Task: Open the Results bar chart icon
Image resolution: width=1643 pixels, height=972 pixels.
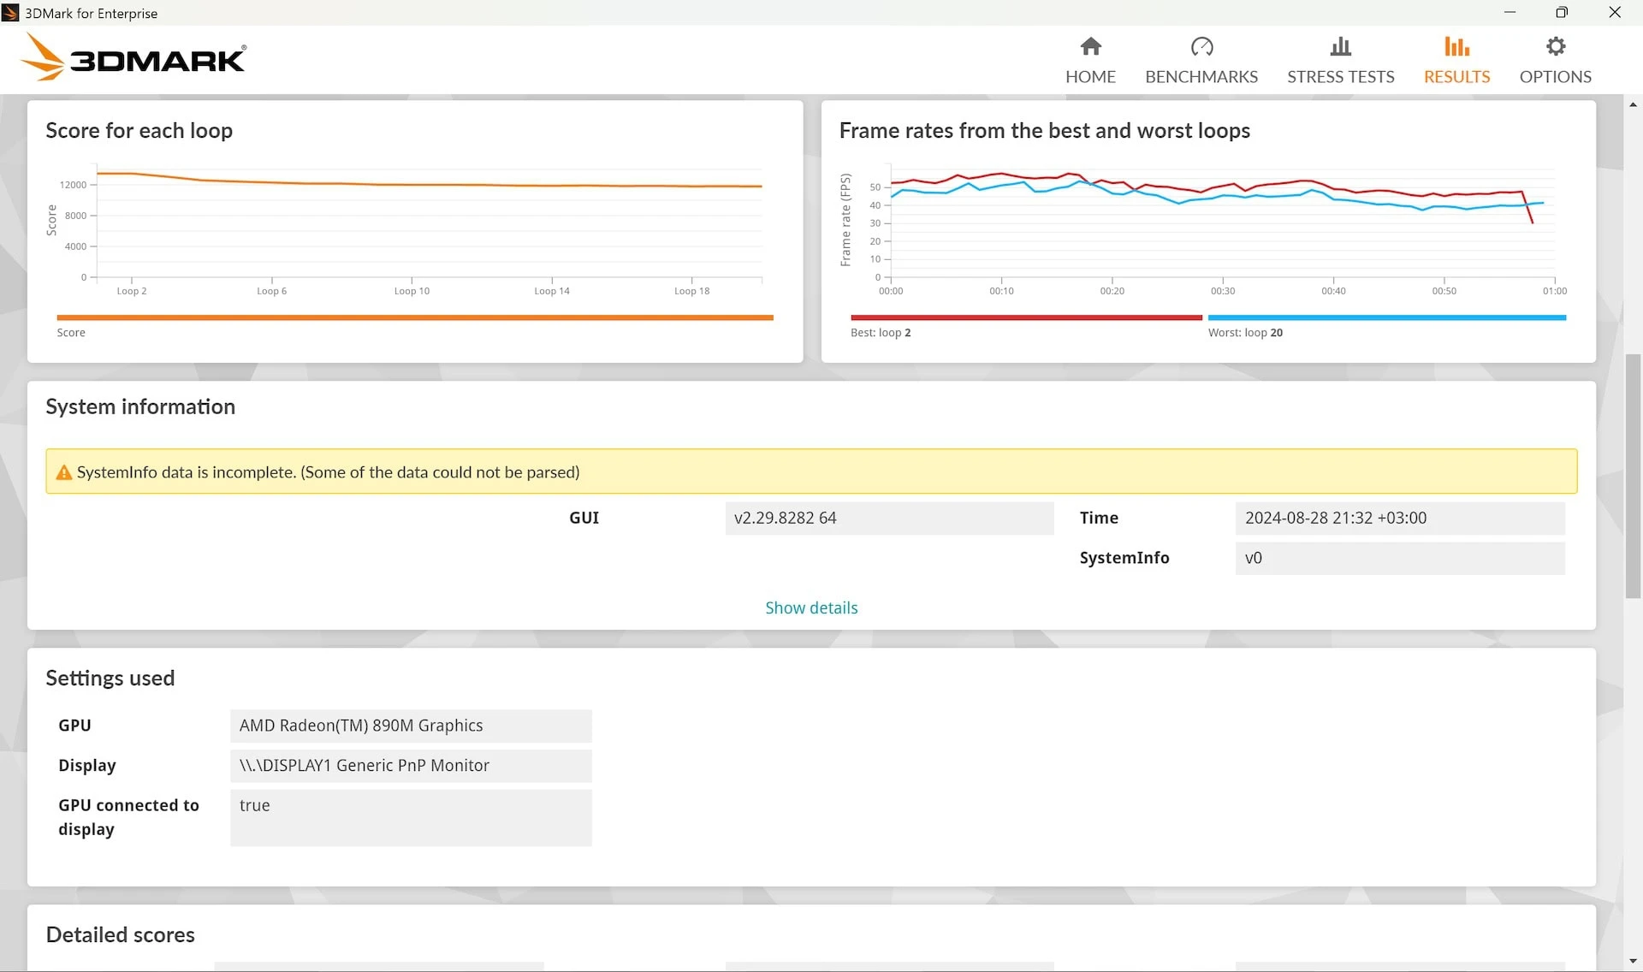Action: [1456, 46]
